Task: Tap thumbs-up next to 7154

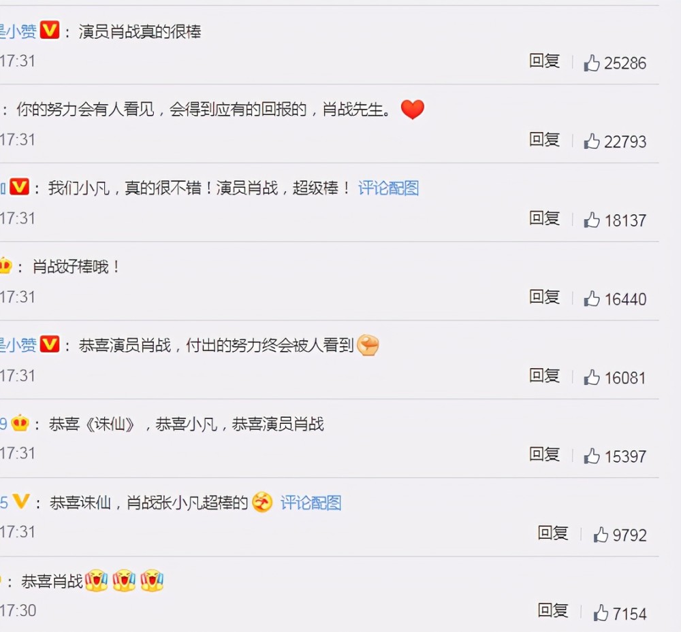Action: tap(601, 614)
